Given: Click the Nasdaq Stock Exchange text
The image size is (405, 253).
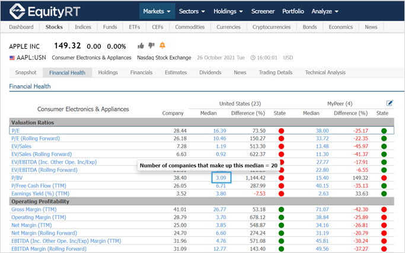Looking at the screenshot, I should [164, 57].
